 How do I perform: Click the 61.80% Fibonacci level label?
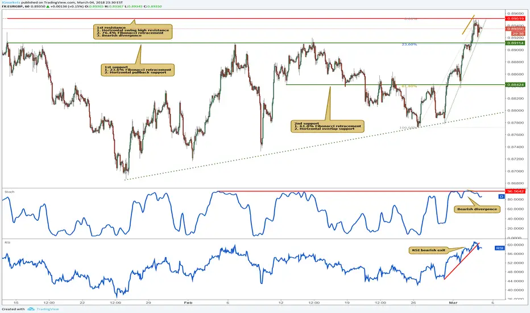point(409,87)
